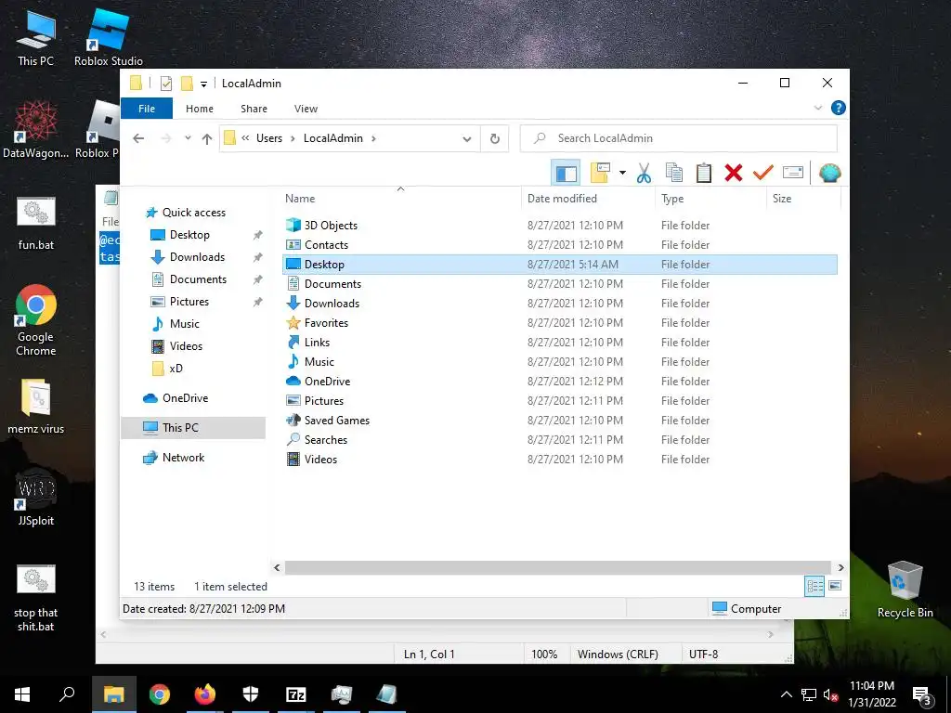Open the Share ribbon tab
Viewport: 951px width, 713px height.
[254, 109]
